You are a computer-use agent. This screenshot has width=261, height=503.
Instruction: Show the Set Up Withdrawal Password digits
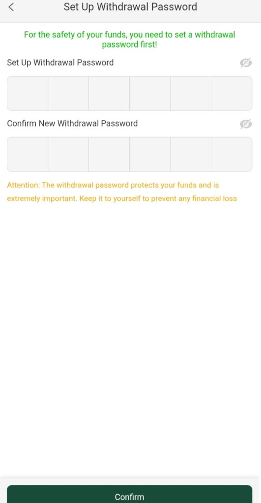pyautogui.click(x=246, y=63)
